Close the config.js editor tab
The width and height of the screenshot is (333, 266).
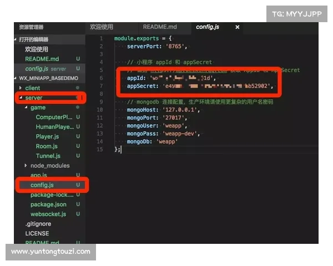238,27
